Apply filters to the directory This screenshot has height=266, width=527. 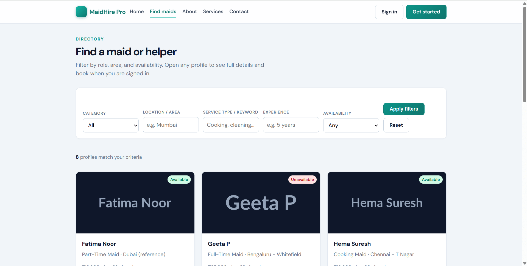pyautogui.click(x=404, y=109)
